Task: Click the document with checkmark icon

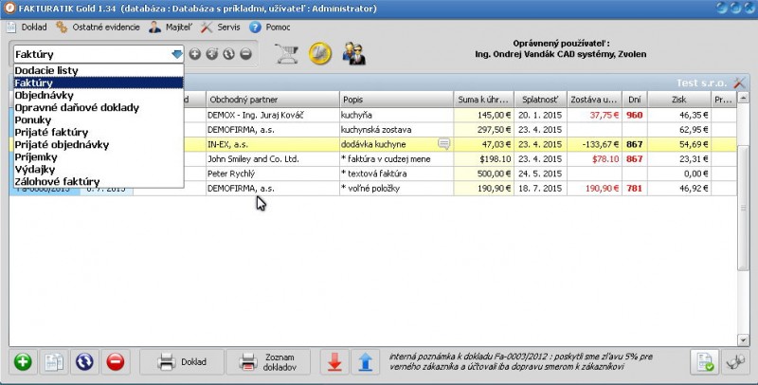Action: tap(704, 362)
